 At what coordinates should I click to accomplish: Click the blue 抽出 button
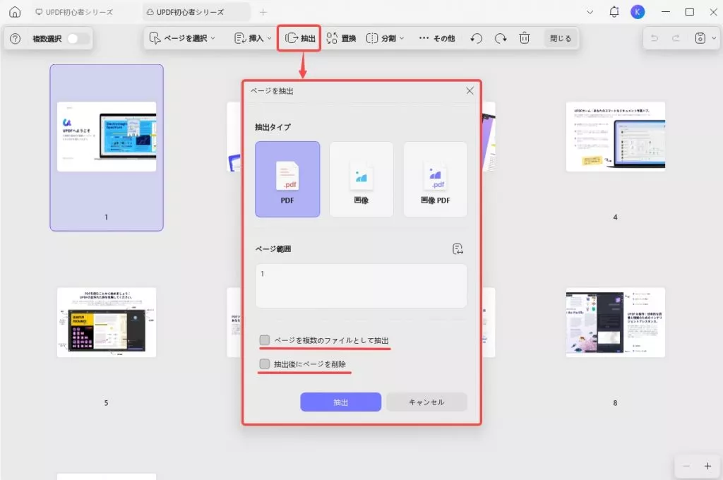click(341, 402)
